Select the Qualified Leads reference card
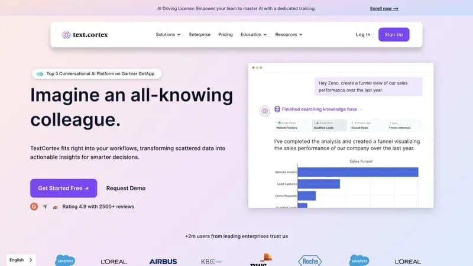Image resolution: width=473 pixels, height=266 pixels. coord(329,125)
